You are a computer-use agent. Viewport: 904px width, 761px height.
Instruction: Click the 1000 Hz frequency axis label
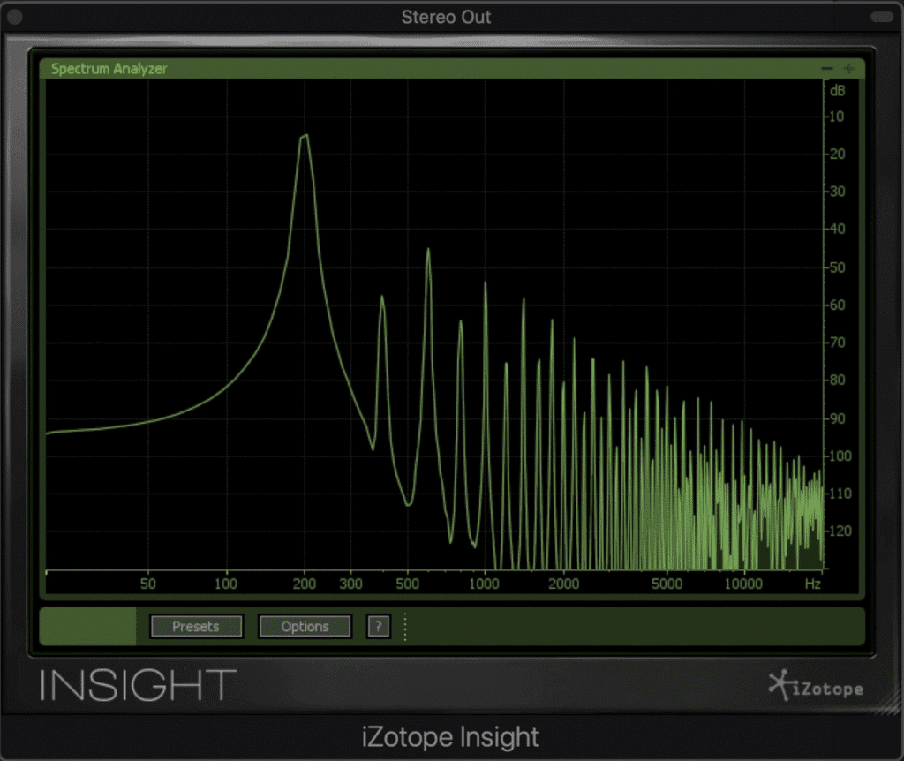pyautogui.click(x=485, y=584)
